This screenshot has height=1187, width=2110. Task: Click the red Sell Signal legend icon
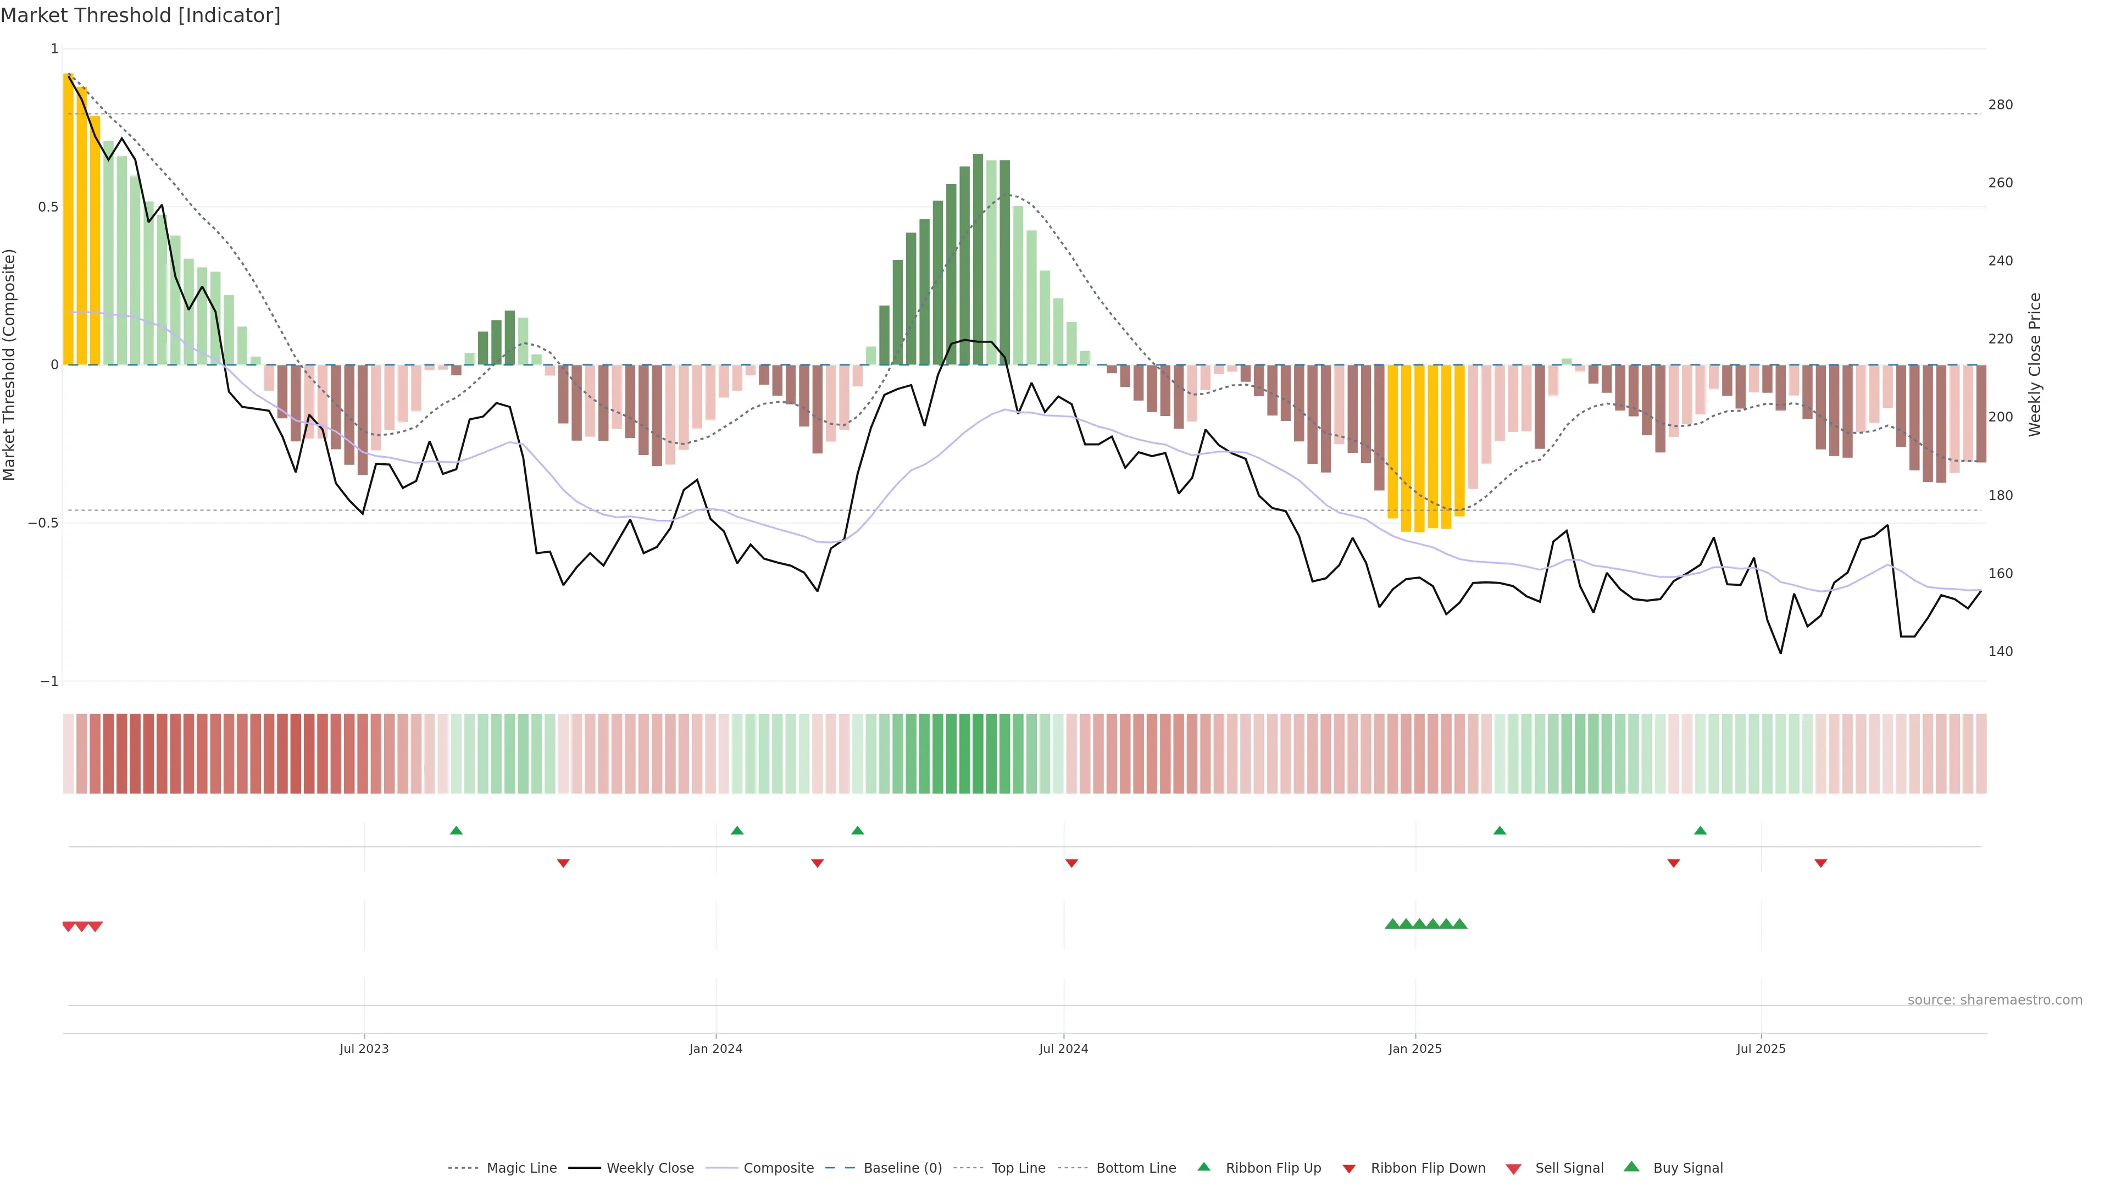point(1513,1168)
